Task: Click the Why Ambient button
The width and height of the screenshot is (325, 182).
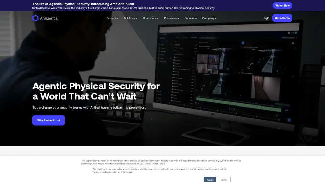Action: tap(48, 120)
